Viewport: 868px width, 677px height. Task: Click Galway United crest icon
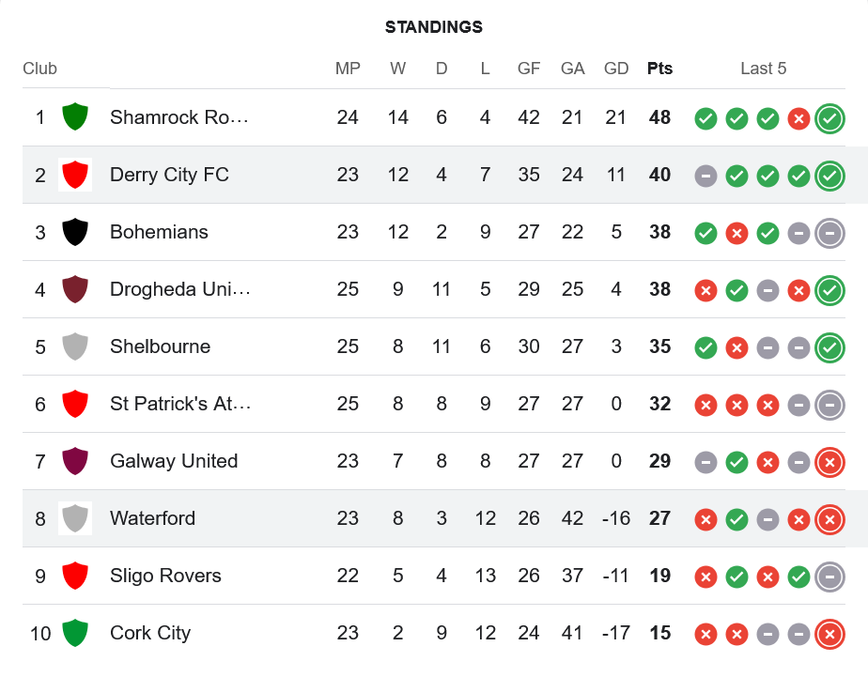pyautogui.click(x=75, y=461)
